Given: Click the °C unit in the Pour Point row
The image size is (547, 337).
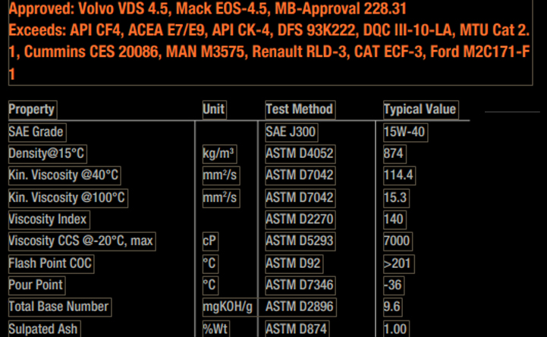Looking at the screenshot, I should (210, 285).
